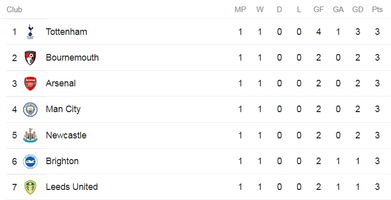Open the Bournemouth team name link
This screenshot has height=200, width=391.
pos(72,58)
